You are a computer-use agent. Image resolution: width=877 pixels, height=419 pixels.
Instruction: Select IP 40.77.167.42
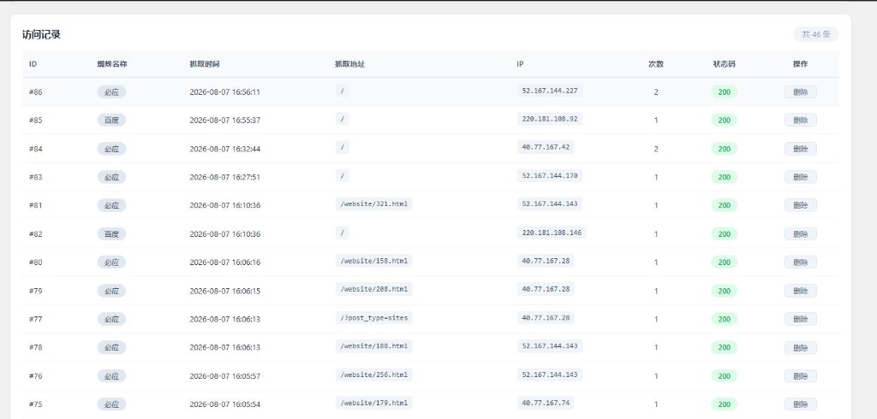[x=546, y=147]
